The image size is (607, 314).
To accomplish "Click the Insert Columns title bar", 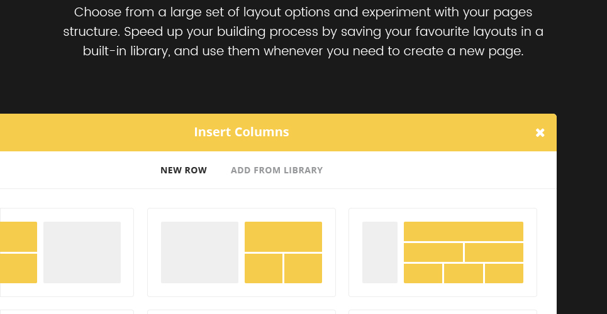I will (x=242, y=133).
